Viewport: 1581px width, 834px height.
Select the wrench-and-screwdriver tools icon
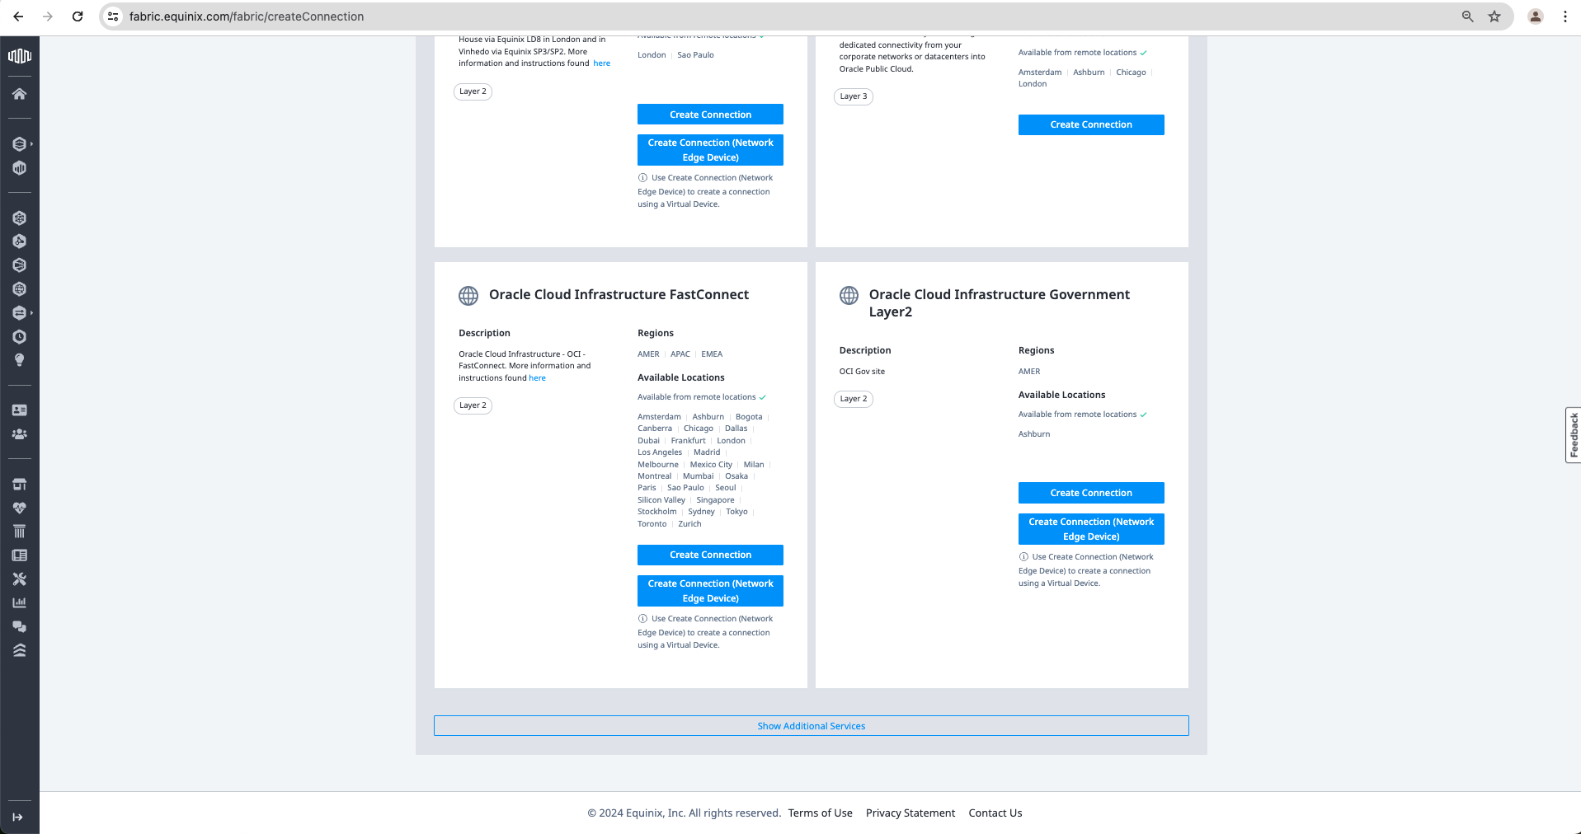20,579
